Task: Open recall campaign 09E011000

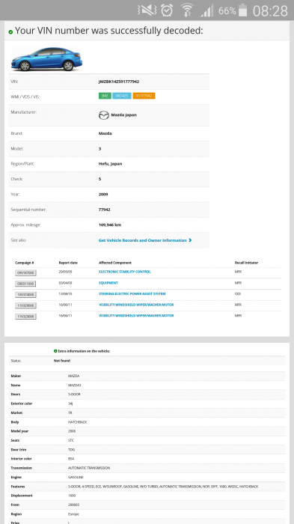Action: click(25, 284)
